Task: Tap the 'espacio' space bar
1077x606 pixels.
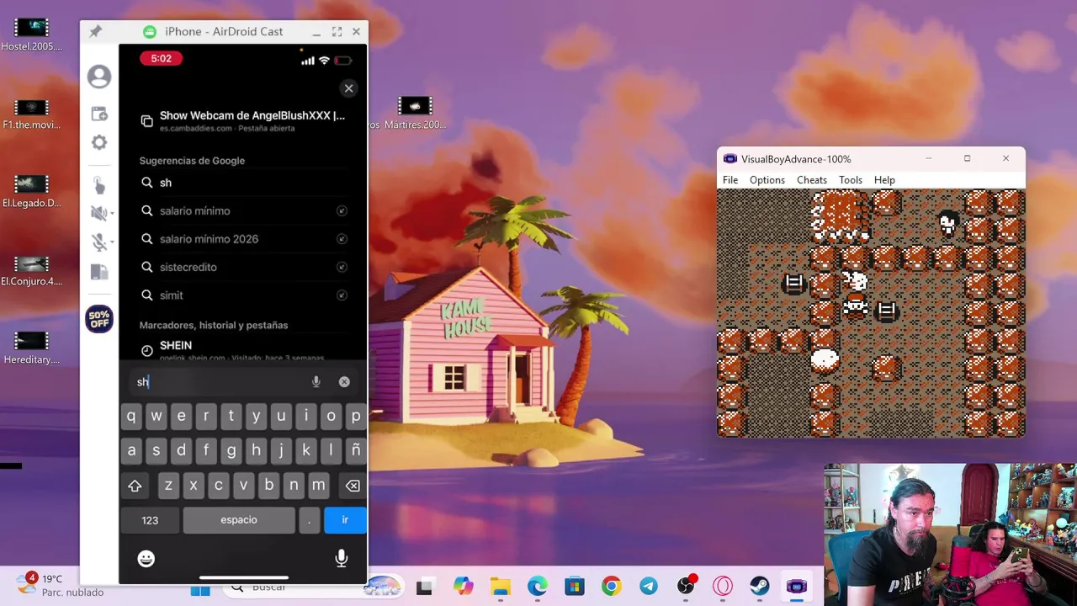Action: point(239,520)
